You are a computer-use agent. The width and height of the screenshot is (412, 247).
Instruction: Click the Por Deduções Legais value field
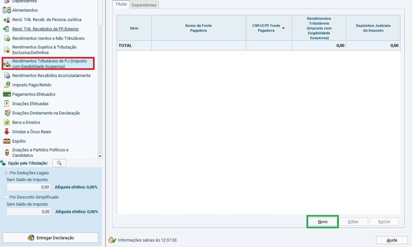click(29, 187)
